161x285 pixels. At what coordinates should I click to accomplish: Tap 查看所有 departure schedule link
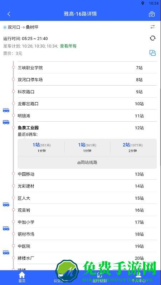click(68, 46)
